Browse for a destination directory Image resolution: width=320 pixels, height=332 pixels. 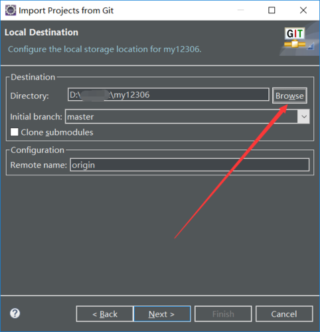(x=289, y=96)
